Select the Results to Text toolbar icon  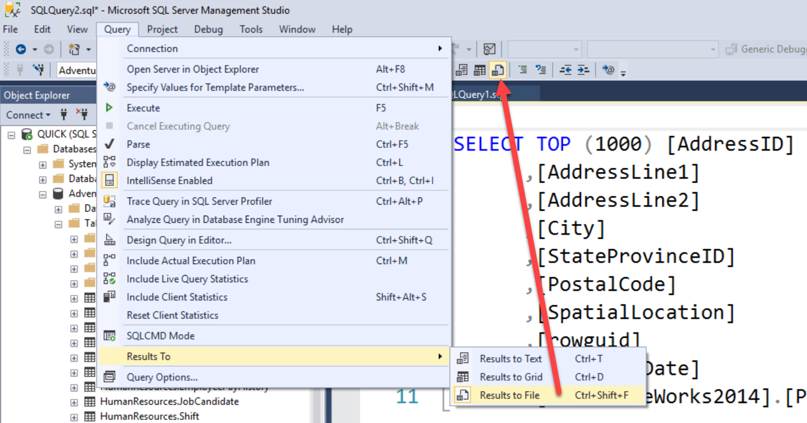[462, 69]
